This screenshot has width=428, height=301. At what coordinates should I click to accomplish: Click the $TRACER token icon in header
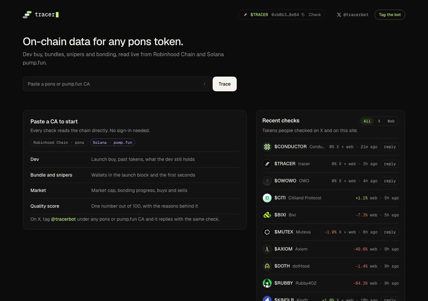point(246,15)
